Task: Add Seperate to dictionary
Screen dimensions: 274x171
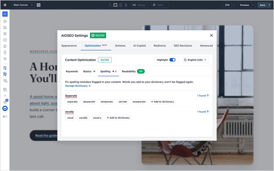Action: [x=162, y=102]
